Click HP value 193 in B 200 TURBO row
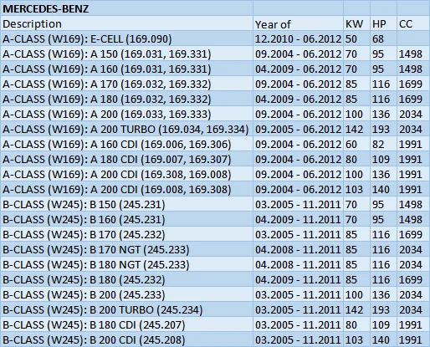The height and width of the screenshot is (347, 430). coord(383,309)
